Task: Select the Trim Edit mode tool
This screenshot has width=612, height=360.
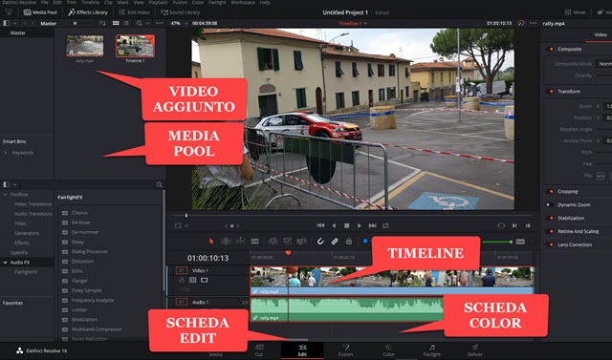Action: [x=226, y=242]
